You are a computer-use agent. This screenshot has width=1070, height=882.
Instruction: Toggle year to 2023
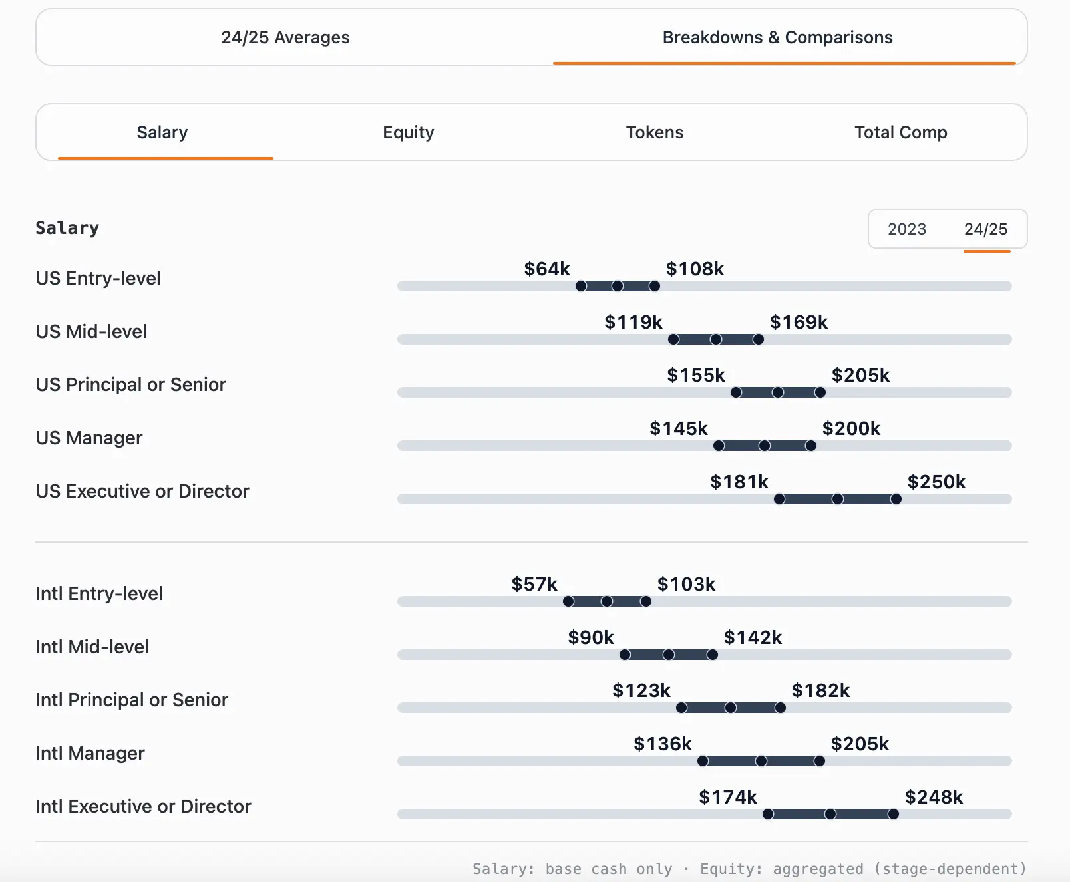(x=906, y=229)
